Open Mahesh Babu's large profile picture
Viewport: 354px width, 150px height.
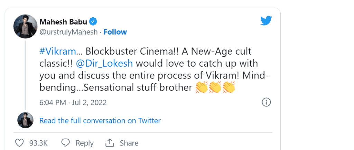[x=25, y=27]
